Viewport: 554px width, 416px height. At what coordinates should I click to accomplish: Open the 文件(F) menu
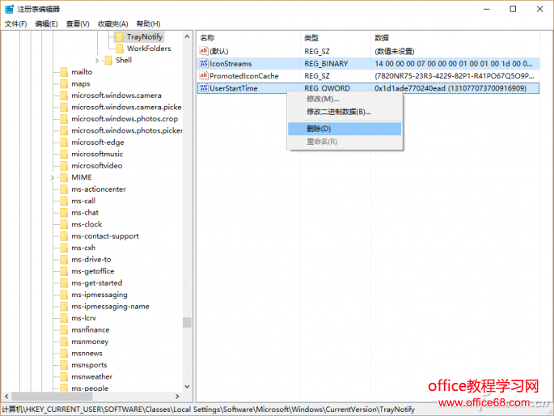click(x=16, y=23)
